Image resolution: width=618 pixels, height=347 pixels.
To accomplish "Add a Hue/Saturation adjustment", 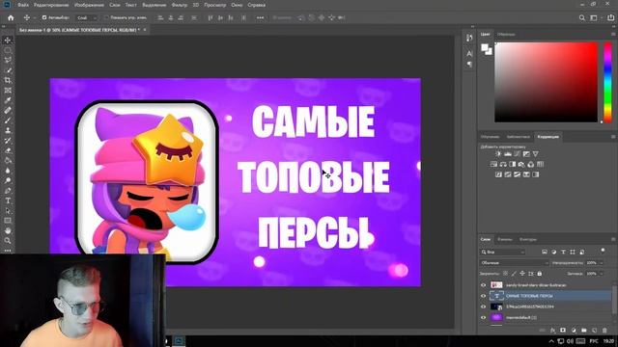I will pyautogui.click(x=493, y=164).
